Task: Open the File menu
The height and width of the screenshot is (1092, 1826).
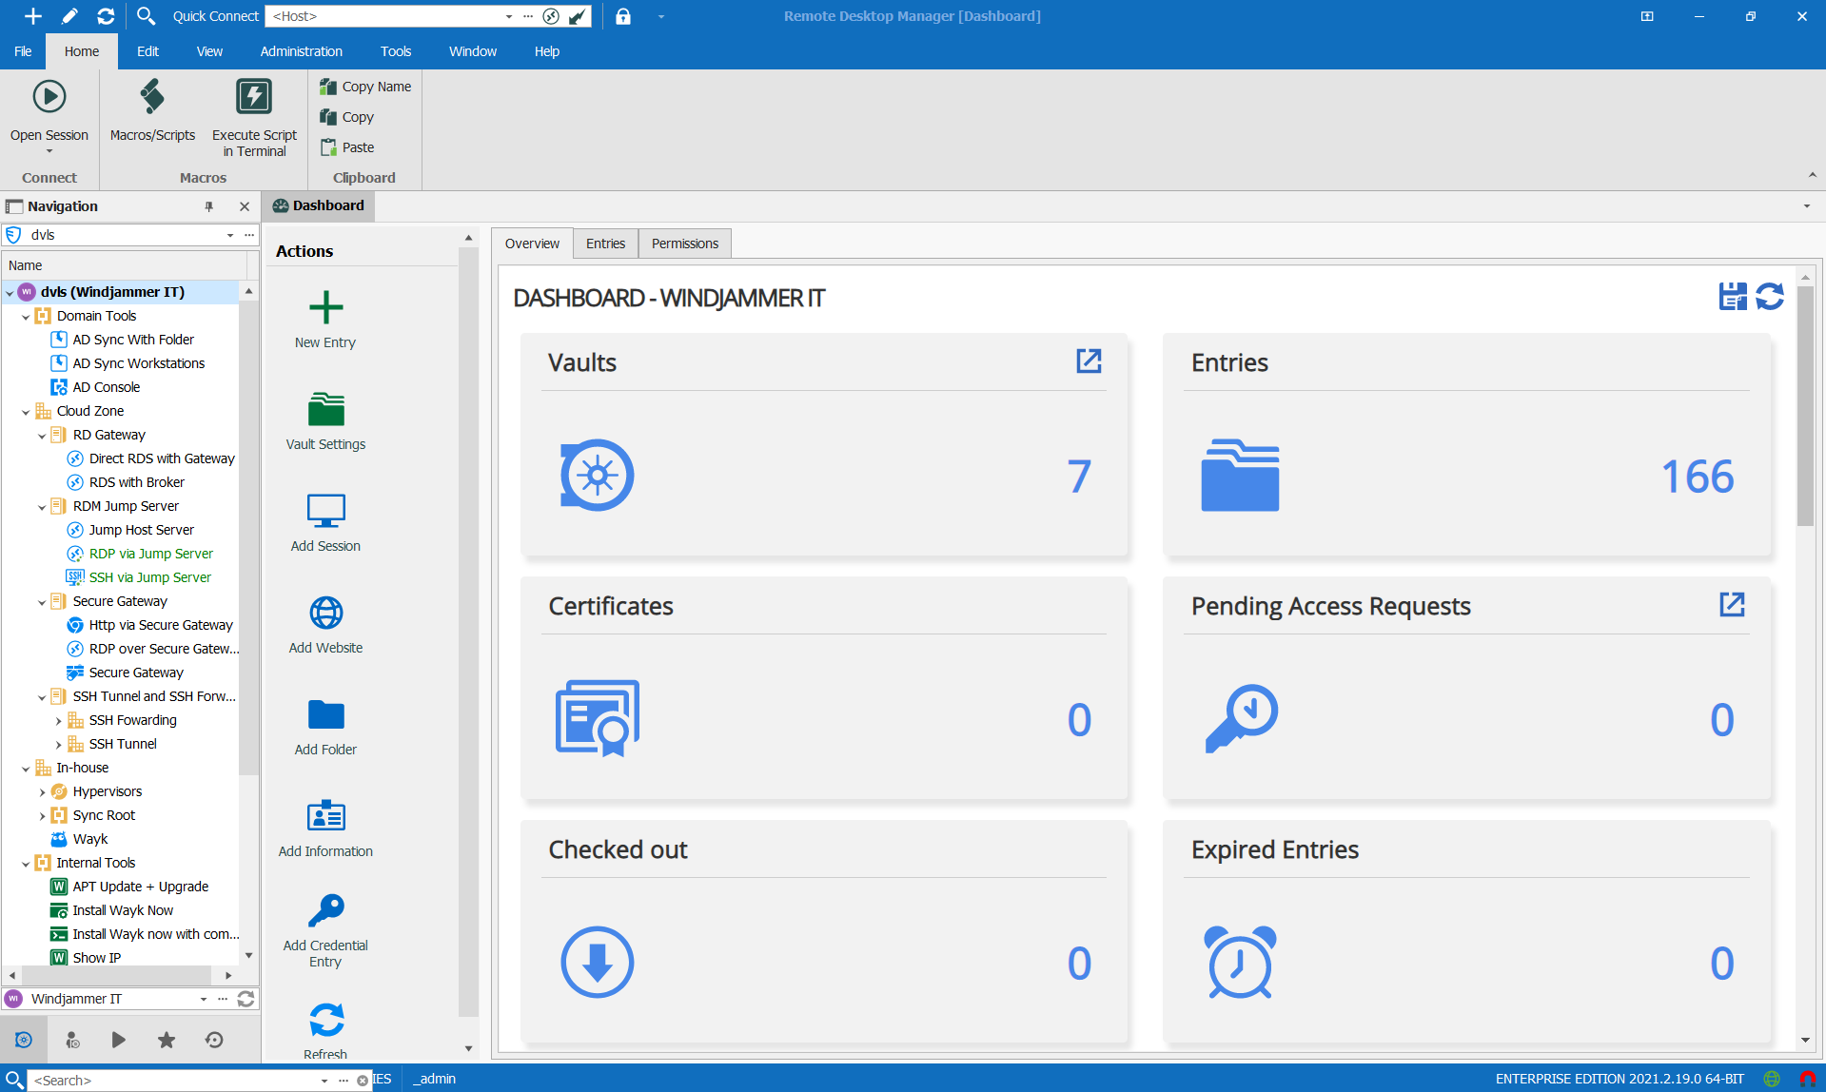Action: point(23,51)
